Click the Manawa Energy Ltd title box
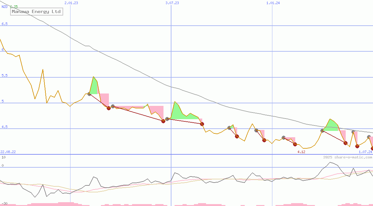This screenshot has height=206, width=373. pos(37,12)
